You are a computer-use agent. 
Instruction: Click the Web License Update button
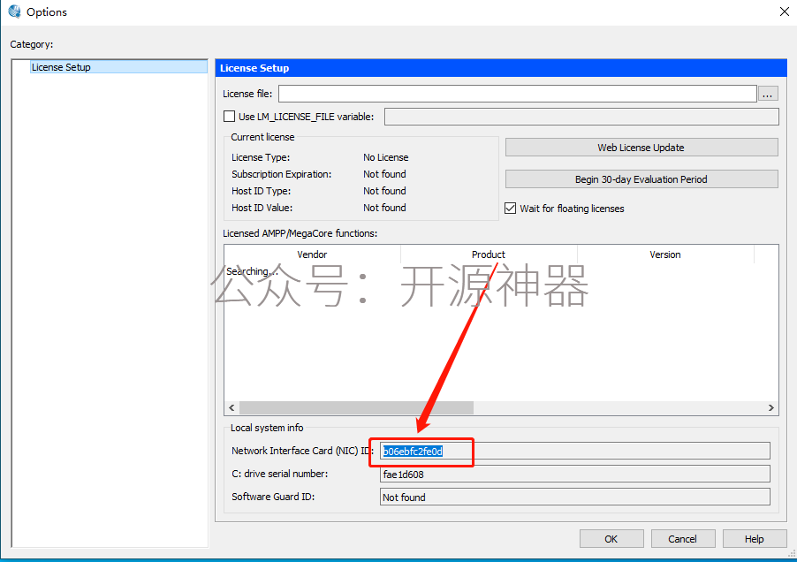[x=641, y=148]
